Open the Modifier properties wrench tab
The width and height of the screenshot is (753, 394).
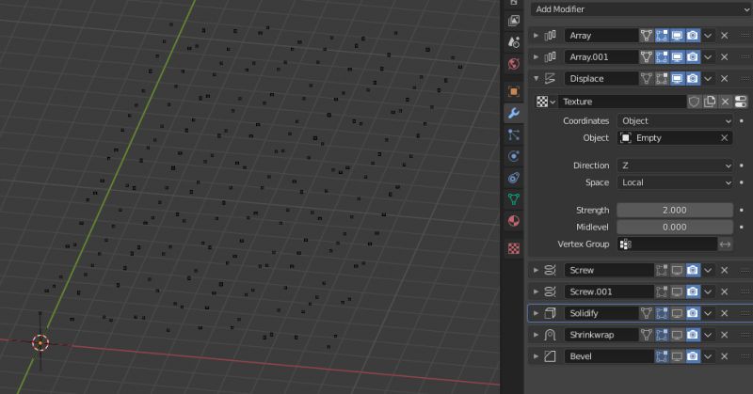pos(513,113)
